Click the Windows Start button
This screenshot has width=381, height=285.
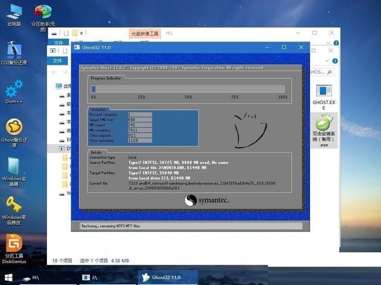click(9, 278)
